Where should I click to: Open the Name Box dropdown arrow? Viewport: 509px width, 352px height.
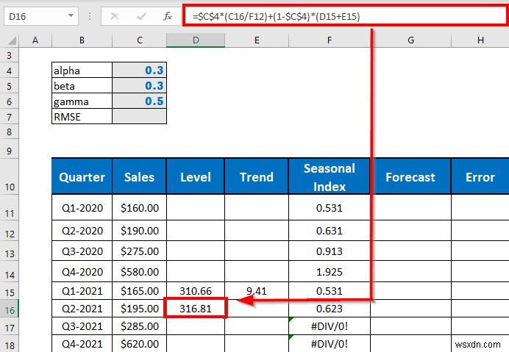(71, 15)
